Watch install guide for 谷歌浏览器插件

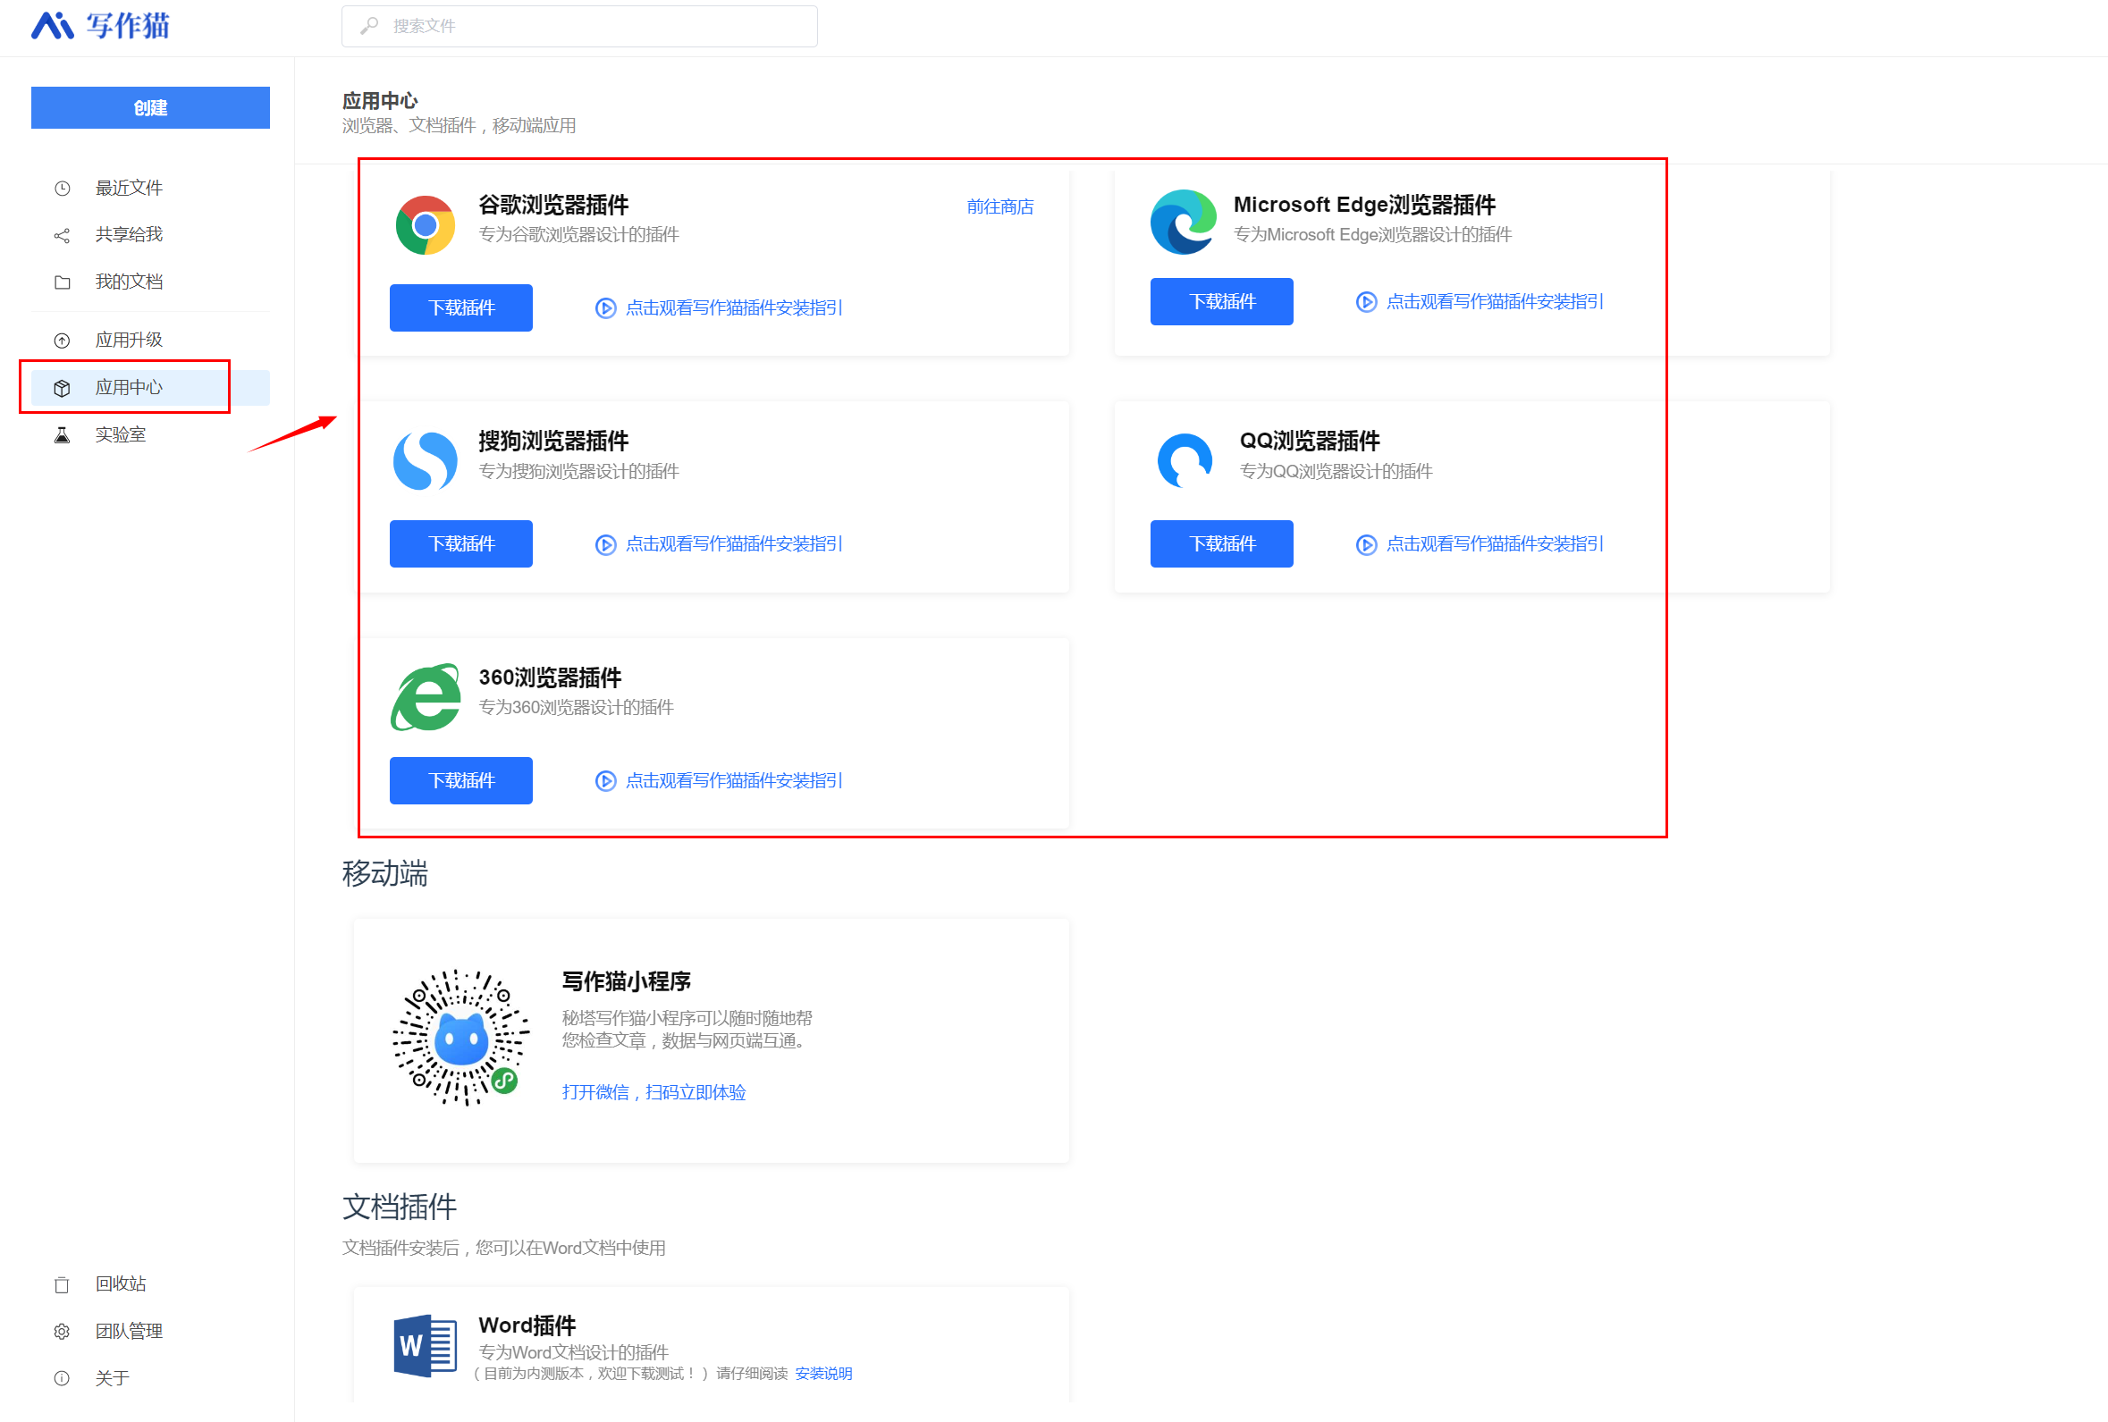734,308
